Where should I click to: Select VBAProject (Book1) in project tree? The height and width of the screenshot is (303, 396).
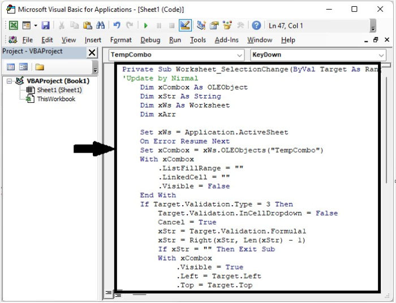[x=58, y=81]
